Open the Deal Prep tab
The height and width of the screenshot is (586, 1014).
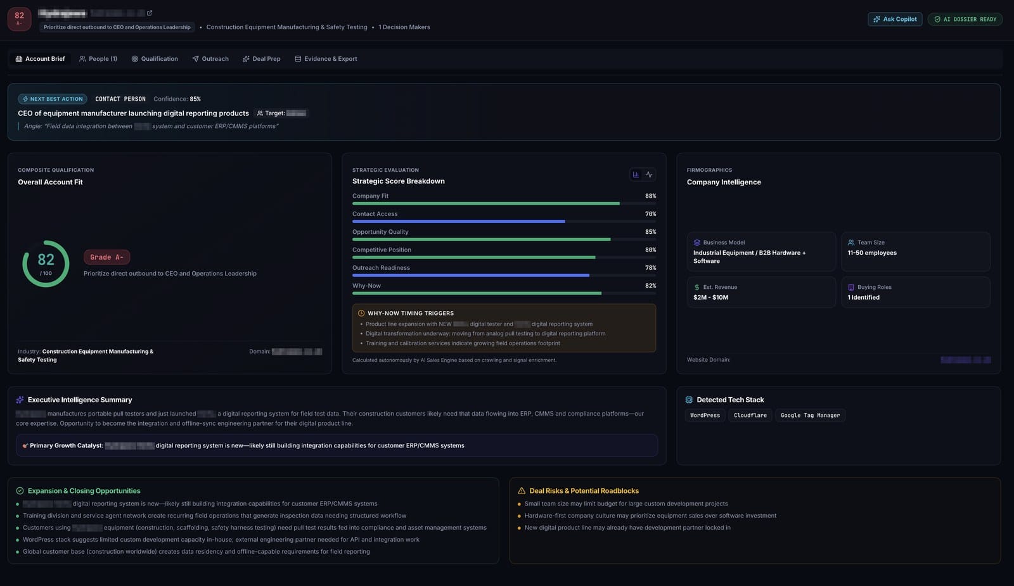click(261, 59)
